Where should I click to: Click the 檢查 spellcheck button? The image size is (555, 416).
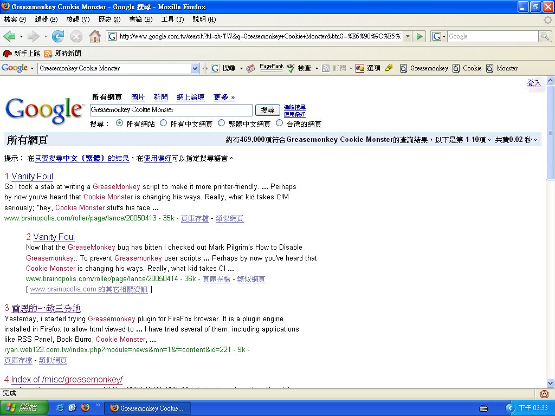click(x=299, y=68)
